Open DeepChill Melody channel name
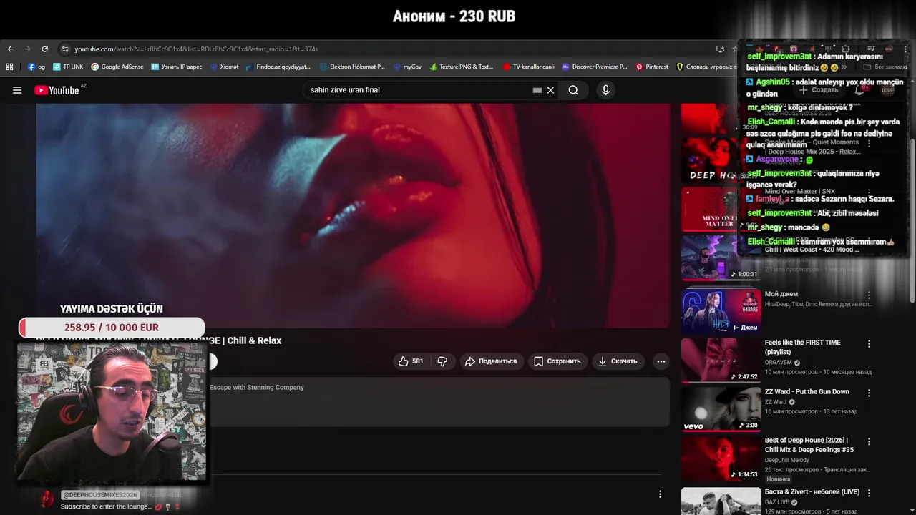916x515 pixels. (x=789, y=460)
